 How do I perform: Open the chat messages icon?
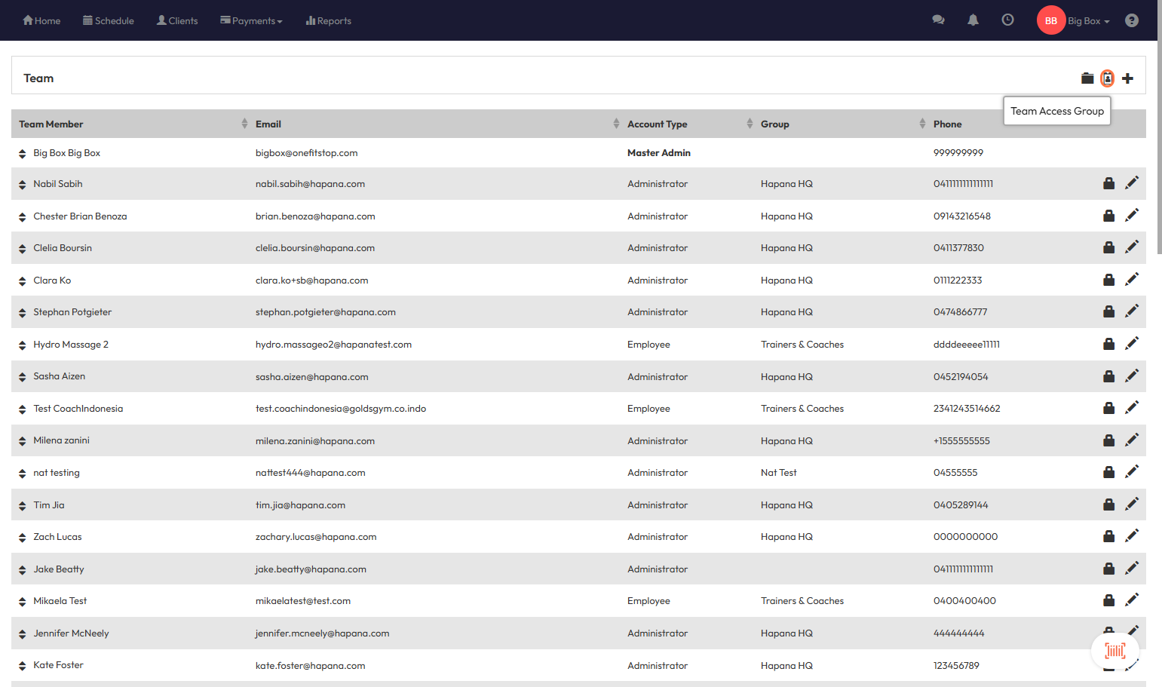938,20
